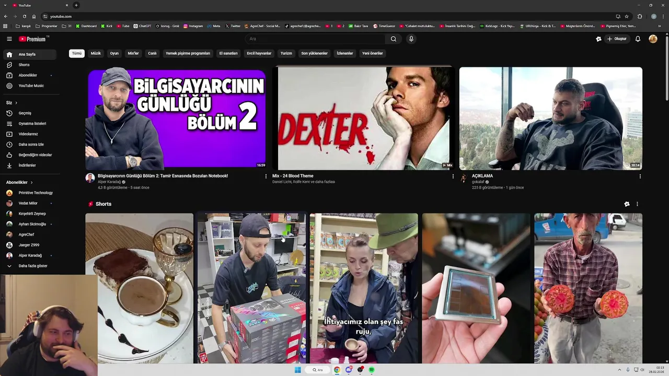Select the Turizm chip

[286, 53]
